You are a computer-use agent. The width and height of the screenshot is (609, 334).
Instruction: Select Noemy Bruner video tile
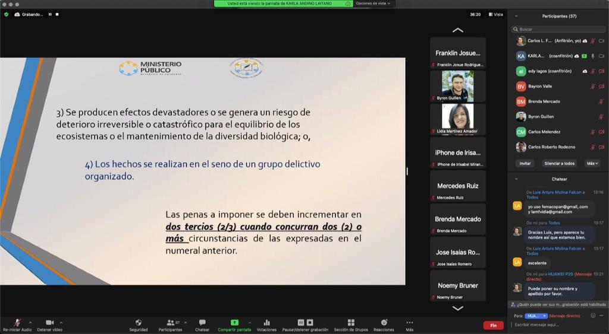pyautogui.click(x=458, y=285)
